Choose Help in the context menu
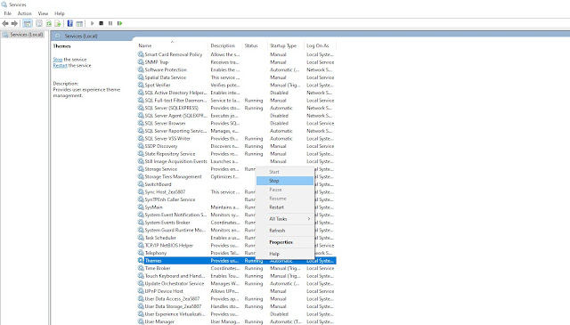The height and width of the screenshot is (325, 570). tap(285, 254)
